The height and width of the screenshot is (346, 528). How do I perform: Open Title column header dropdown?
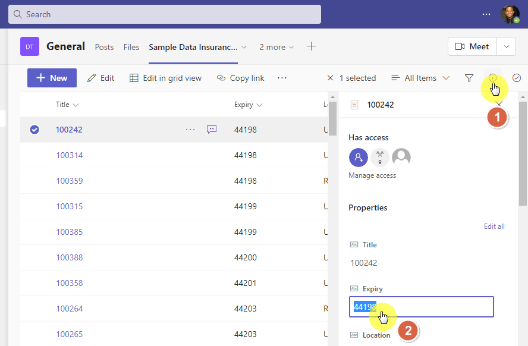click(x=67, y=105)
